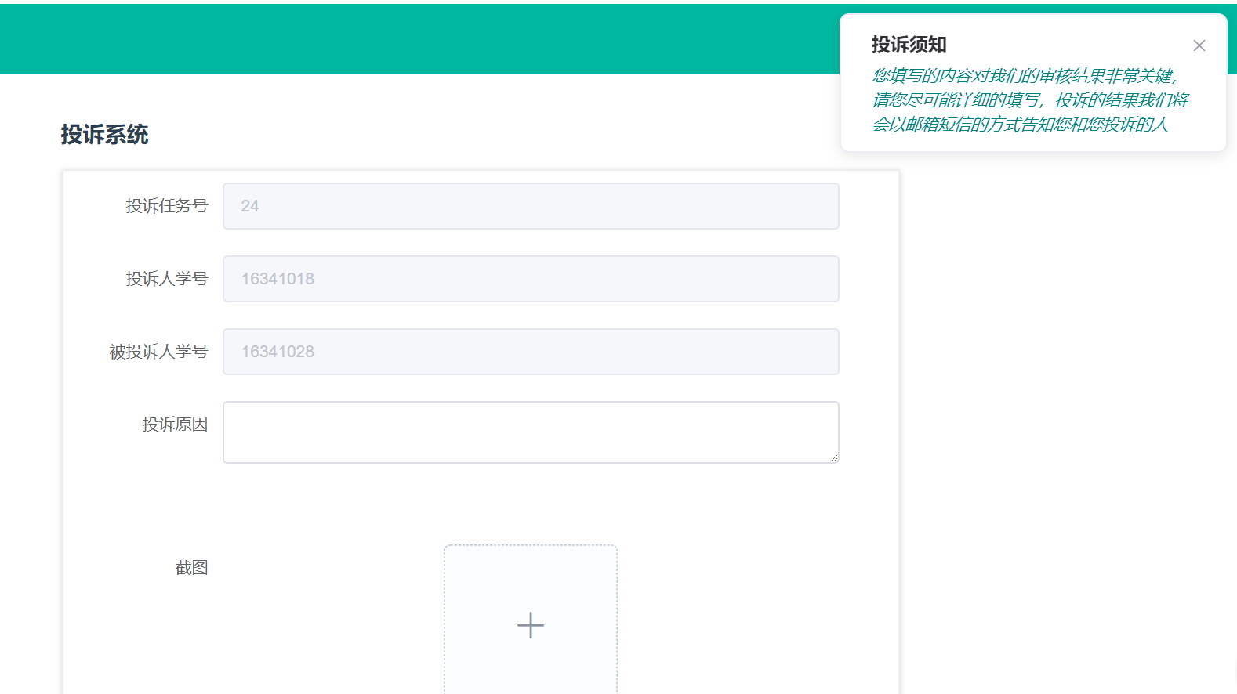Click notification line starting with 会以邮箱短信
1237x694 pixels.
coord(1019,125)
